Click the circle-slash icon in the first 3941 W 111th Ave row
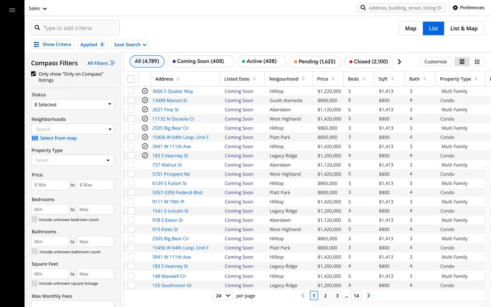 click(x=145, y=146)
